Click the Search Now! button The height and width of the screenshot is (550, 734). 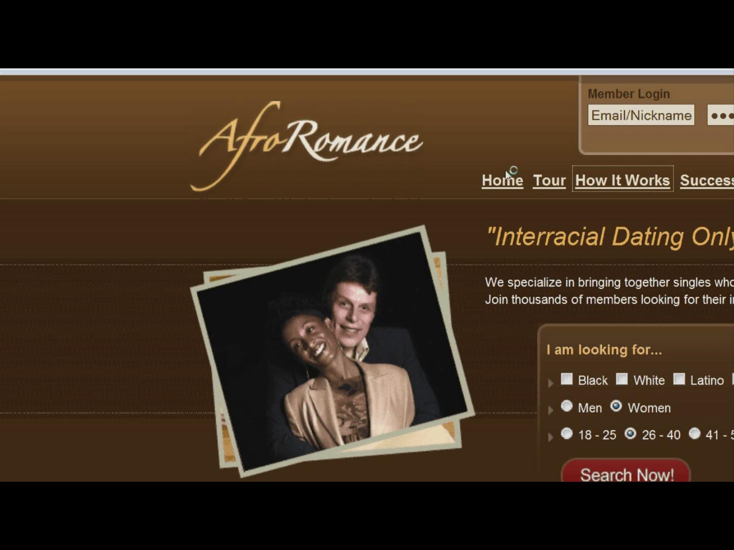pos(626,471)
